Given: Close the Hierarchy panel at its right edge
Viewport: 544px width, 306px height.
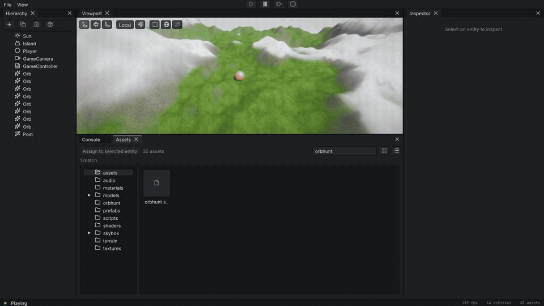Looking at the screenshot, I should click(69, 13).
